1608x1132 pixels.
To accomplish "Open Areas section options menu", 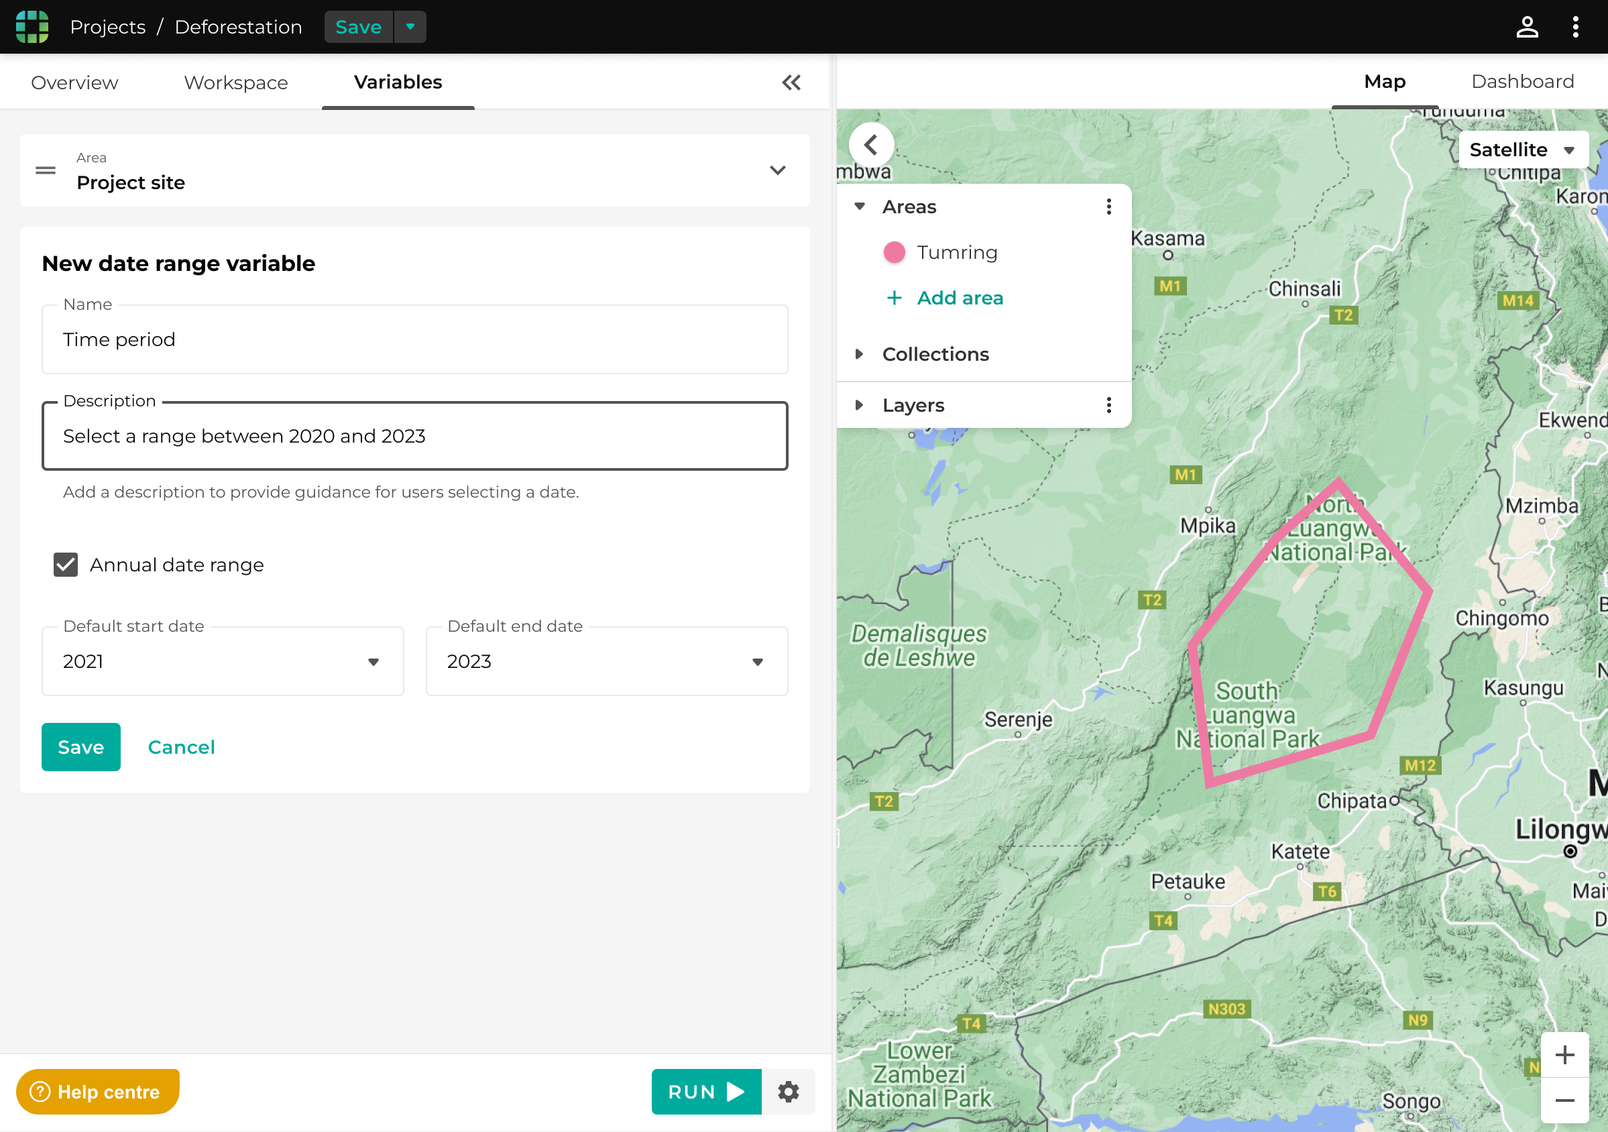I will pos(1108,207).
